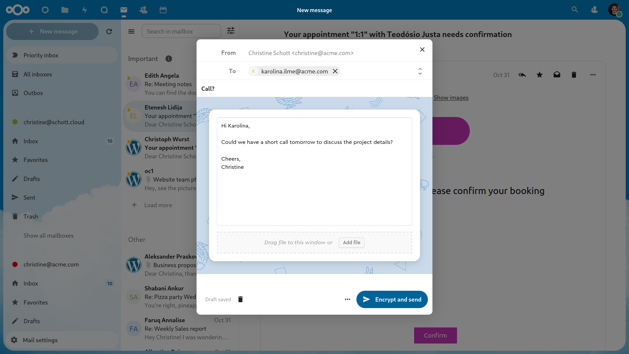This screenshot has height=354, width=629.
Task: Discard the saved draft
Action: [240, 299]
